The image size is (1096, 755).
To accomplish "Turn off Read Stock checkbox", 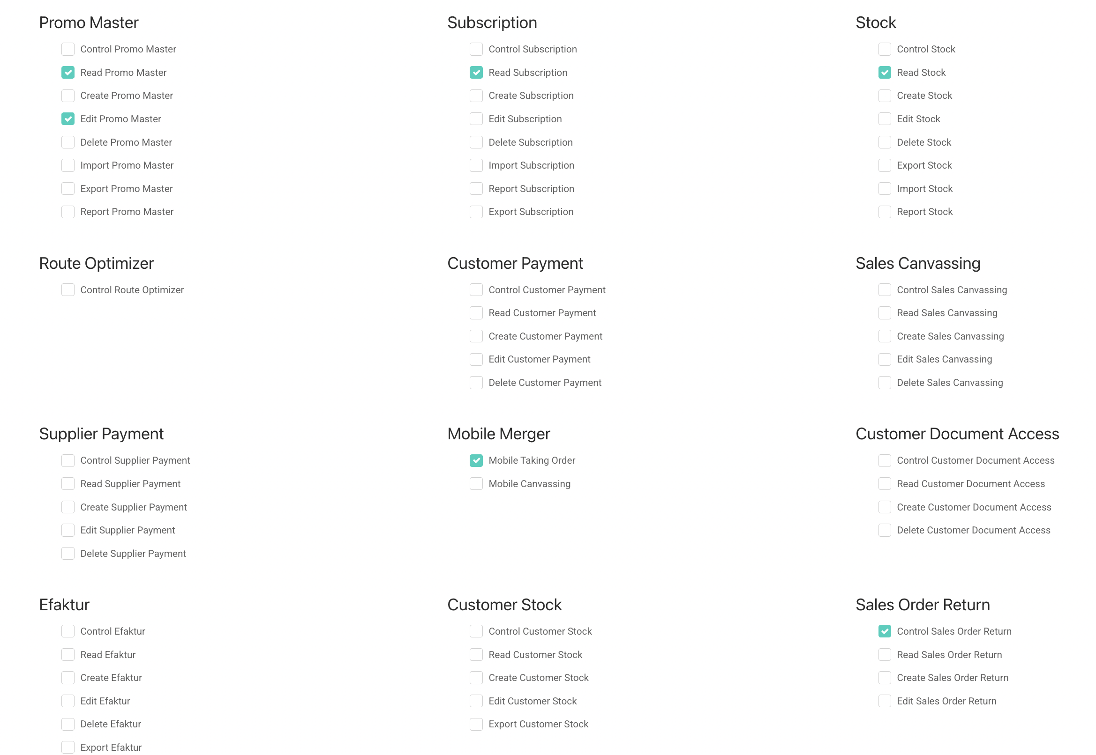I will coord(884,73).
